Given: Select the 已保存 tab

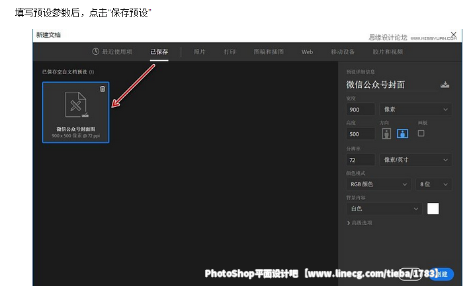Looking at the screenshot, I should [159, 52].
